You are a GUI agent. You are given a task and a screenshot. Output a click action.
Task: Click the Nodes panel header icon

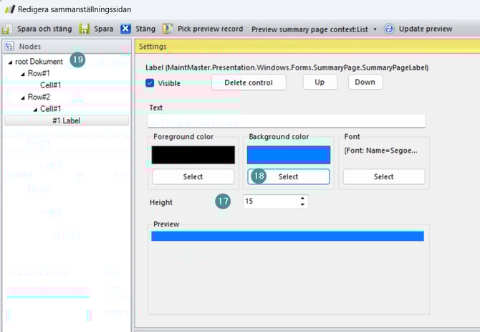click(x=10, y=46)
